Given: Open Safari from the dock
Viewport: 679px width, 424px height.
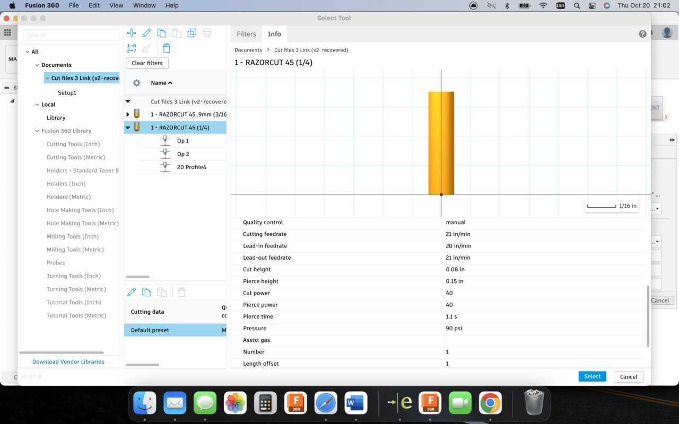Looking at the screenshot, I should click(326, 403).
